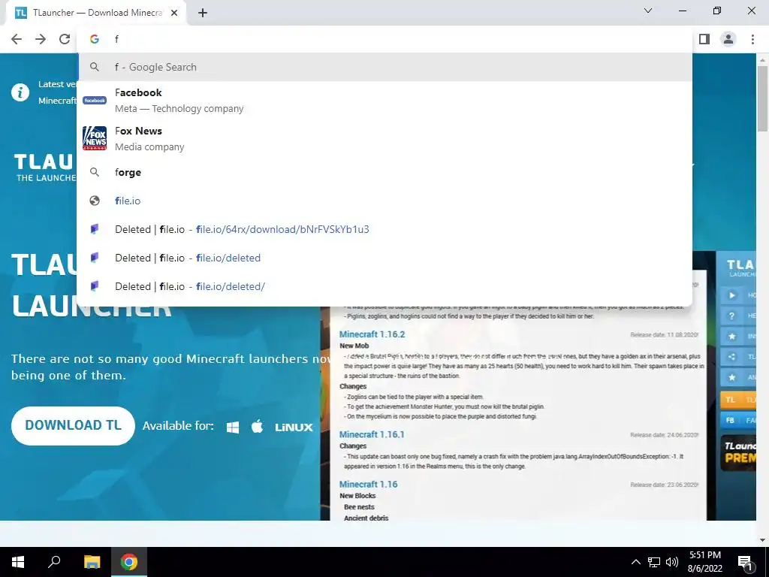Click the Facebook logo thumbnail in suggestions
The width and height of the screenshot is (769, 577).
(95, 100)
